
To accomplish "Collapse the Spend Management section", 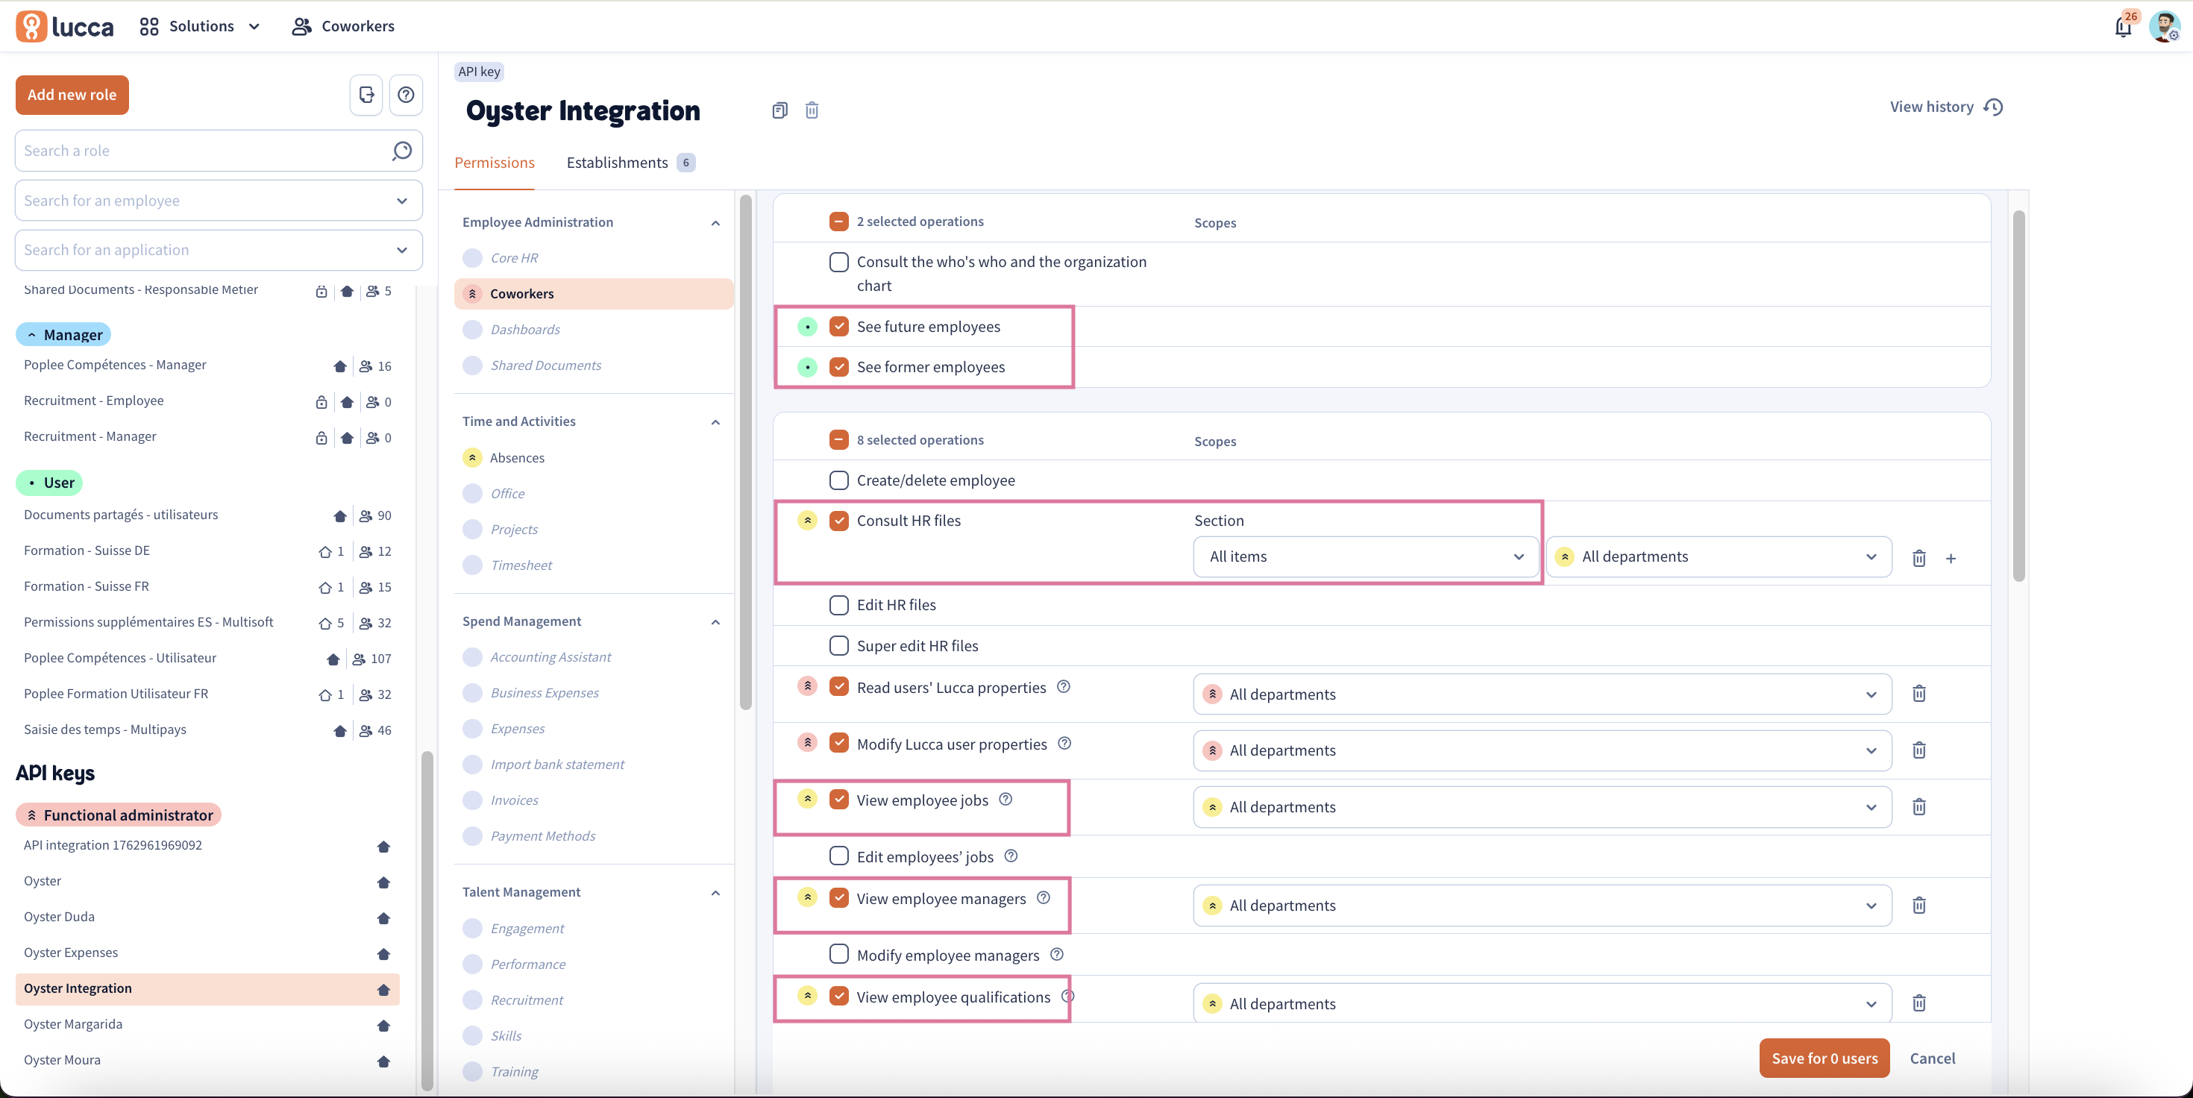I will point(715,622).
